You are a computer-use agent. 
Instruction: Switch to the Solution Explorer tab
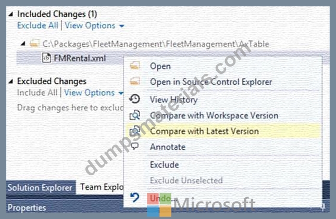(x=41, y=188)
